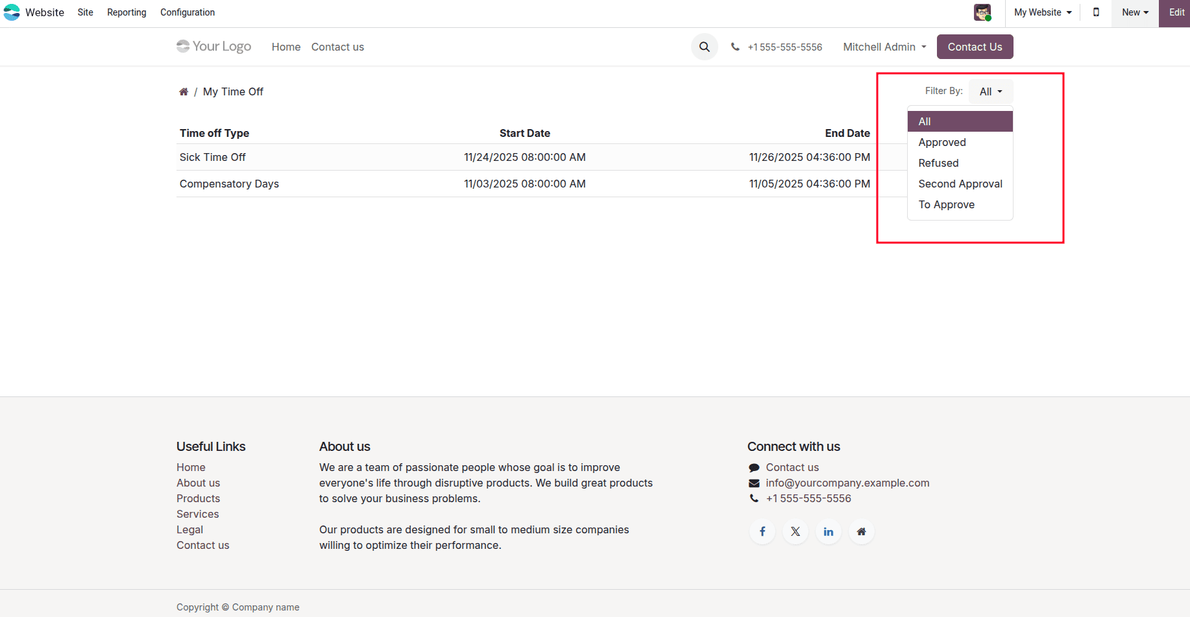Open the New dropdown in top bar
The height and width of the screenshot is (617, 1190).
(1134, 12)
